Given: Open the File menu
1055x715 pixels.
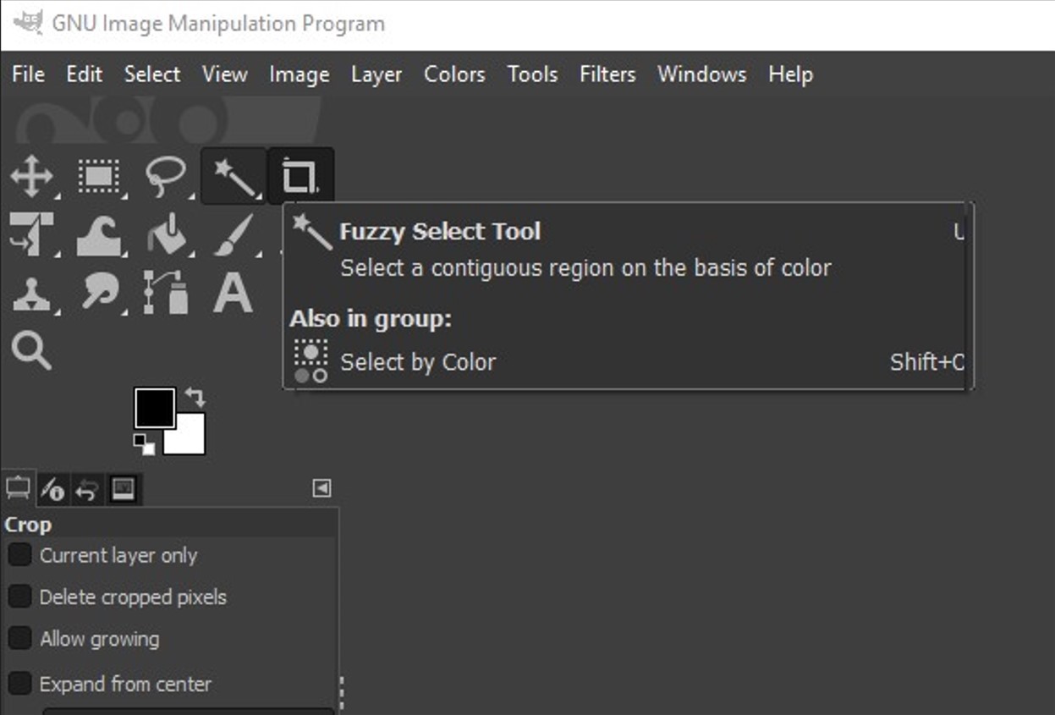Looking at the screenshot, I should click(28, 74).
